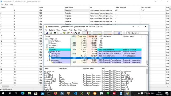Select the fontdrvhost.exe process row
The height and width of the screenshot is (96, 171).
pyautogui.click(x=93, y=41)
